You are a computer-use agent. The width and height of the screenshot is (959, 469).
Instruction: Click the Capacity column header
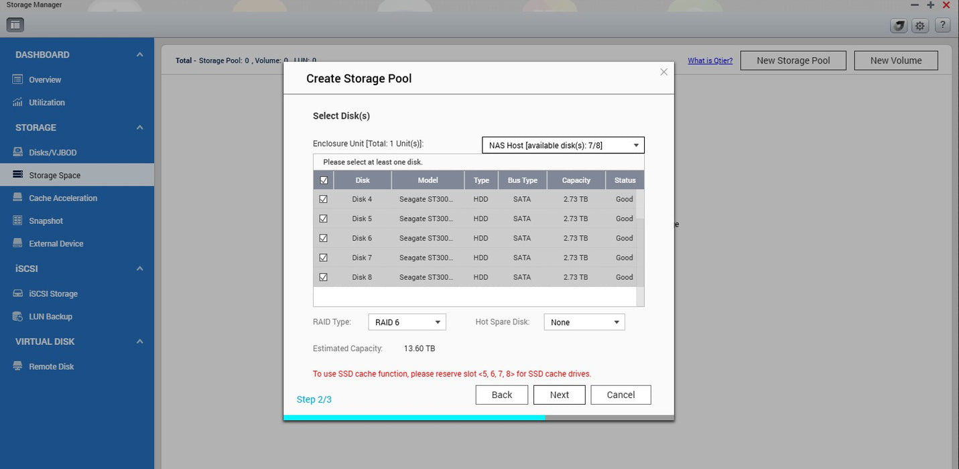(x=576, y=180)
